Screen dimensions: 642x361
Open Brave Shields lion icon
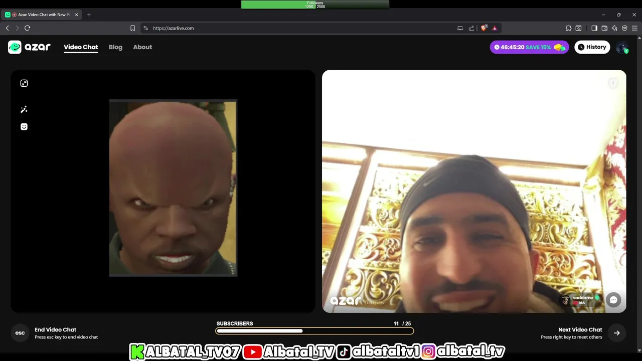(x=484, y=28)
